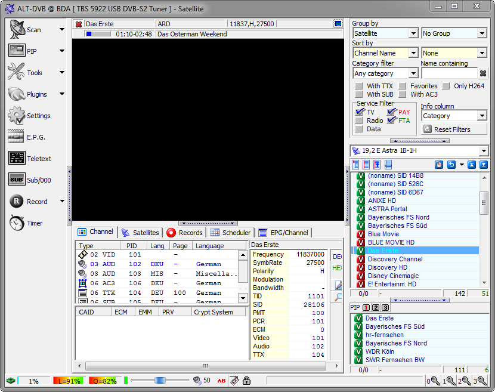Click the Scan satellite dish icon
This screenshot has width=495, height=392.
point(17,29)
